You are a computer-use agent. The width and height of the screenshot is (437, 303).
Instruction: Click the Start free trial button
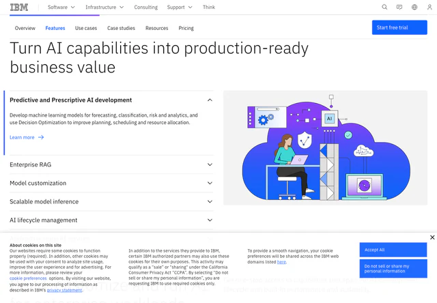[399, 27]
